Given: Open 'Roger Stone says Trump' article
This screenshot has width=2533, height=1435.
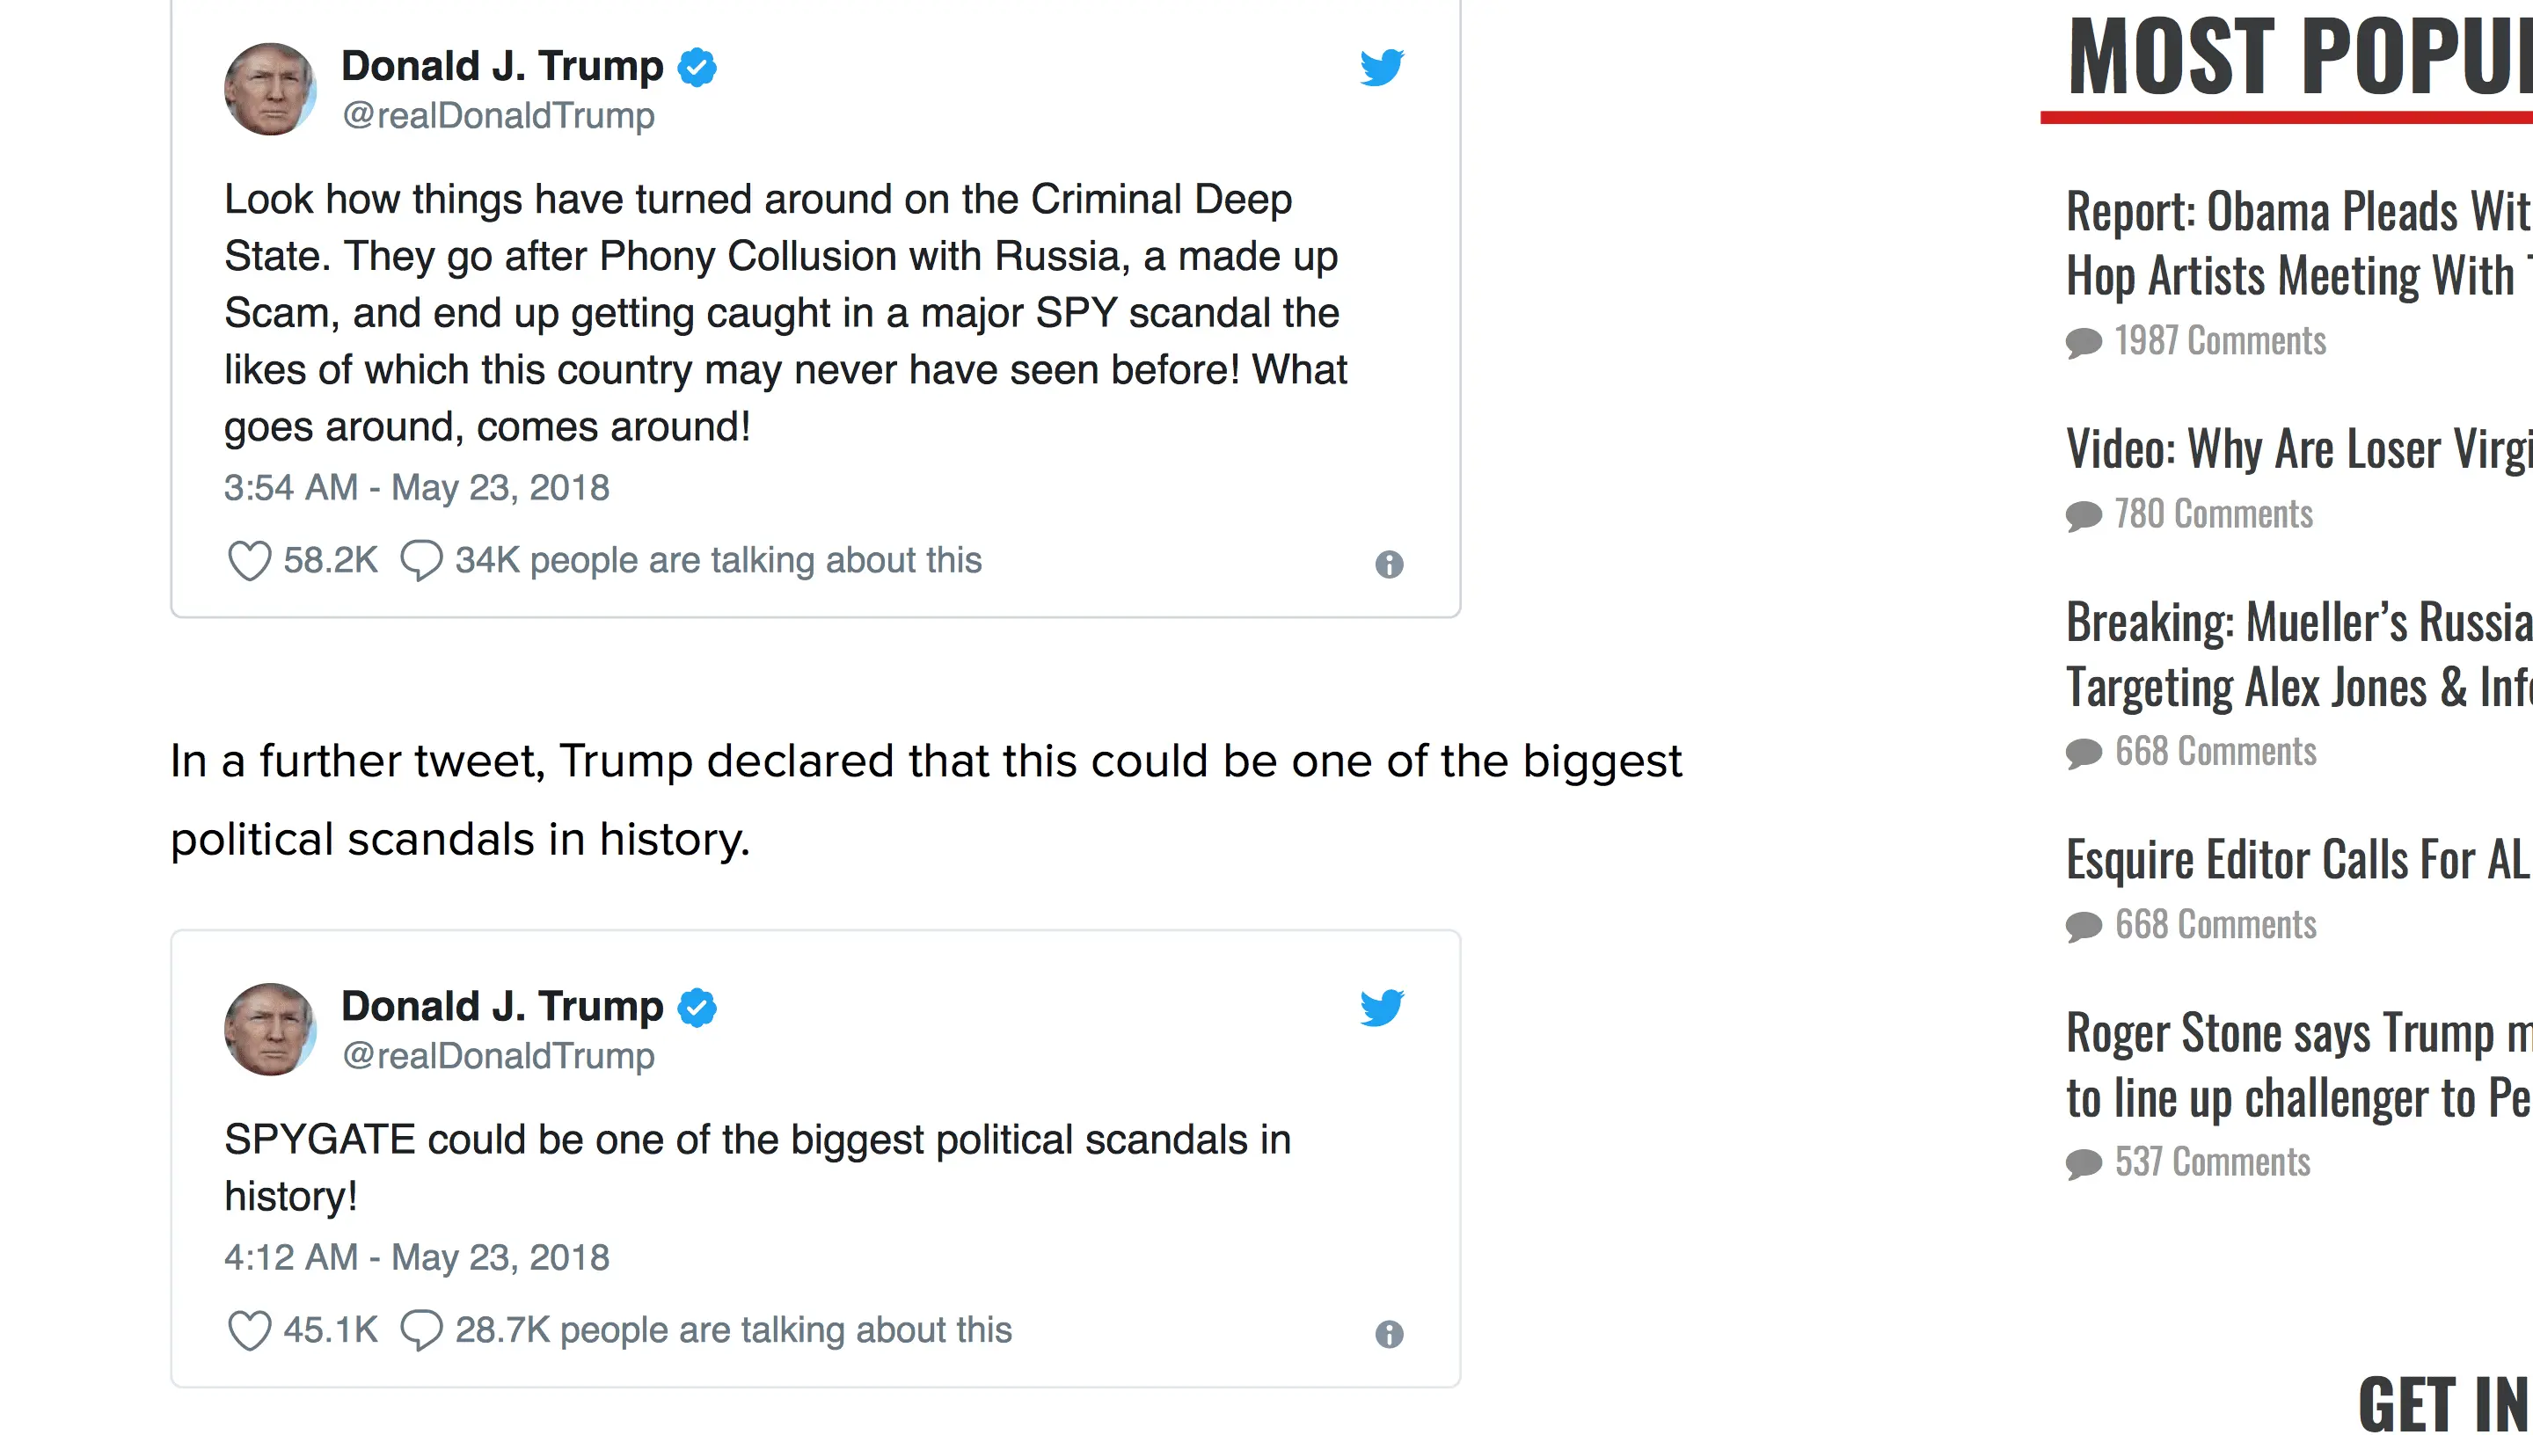Looking at the screenshot, I should (x=2296, y=1066).
